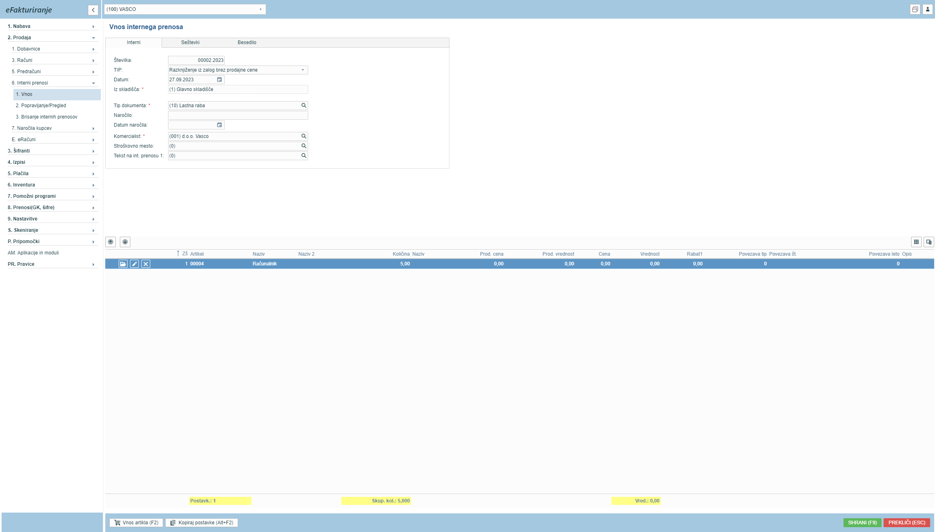
Task: Expand the 5. Predračuni submenu
Action: [55, 72]
